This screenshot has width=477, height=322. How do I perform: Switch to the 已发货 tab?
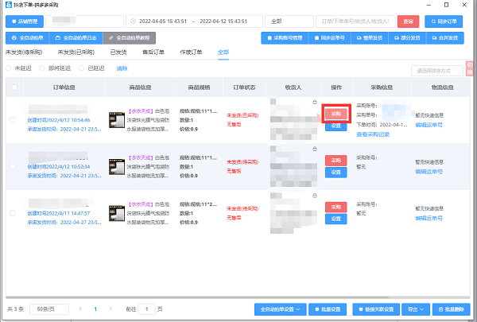tap(118, 52)
